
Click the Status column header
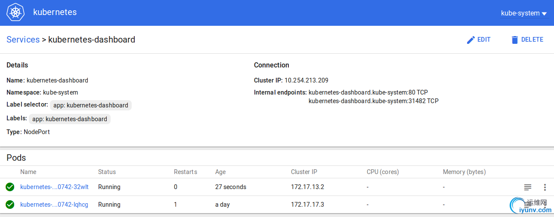pyautogui.click(x=107, y=172)
